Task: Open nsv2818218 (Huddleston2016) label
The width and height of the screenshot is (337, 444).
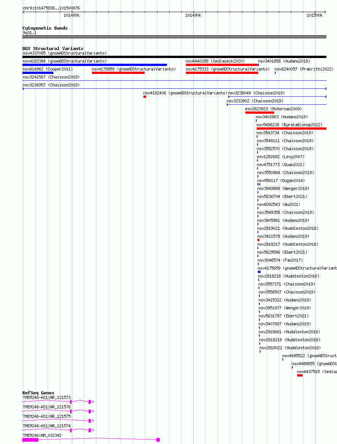Action: point(289,276)
